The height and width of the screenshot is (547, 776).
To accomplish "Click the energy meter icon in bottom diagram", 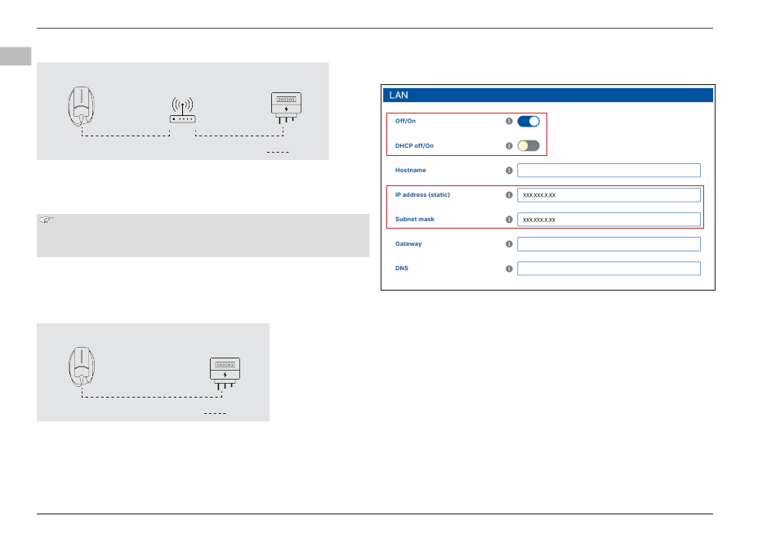I will (x=225, y=373).
